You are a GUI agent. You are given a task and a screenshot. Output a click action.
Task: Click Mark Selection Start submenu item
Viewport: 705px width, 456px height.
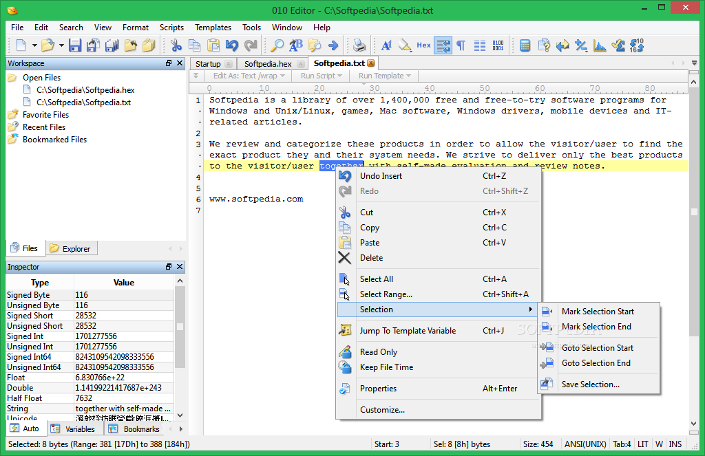(598, 312)
